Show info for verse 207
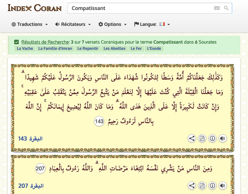This screenshot has height=194, width=248. [212, 186]
